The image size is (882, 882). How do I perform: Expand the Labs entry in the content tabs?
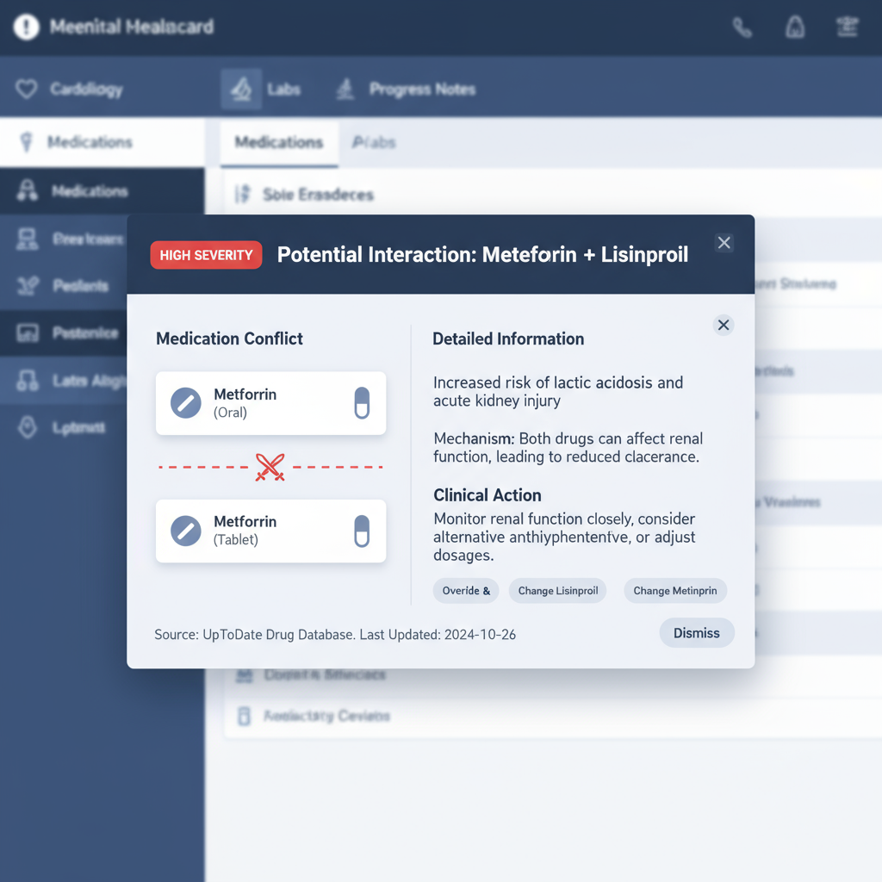374,142
